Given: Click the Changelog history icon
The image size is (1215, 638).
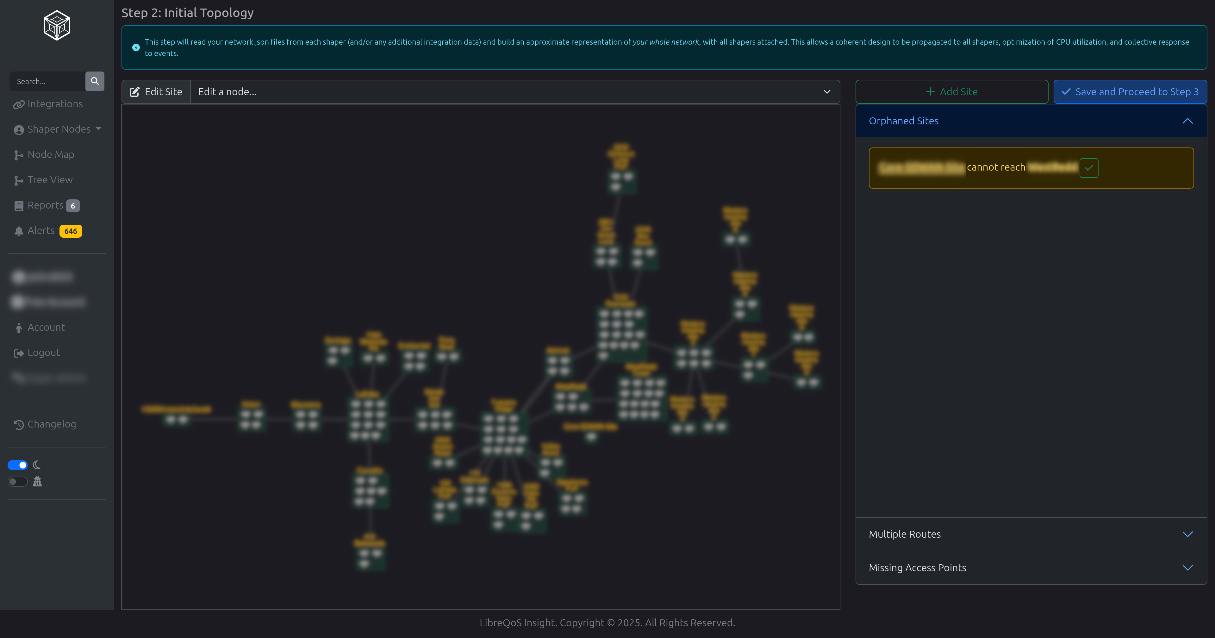Looking at the screenshot, I should coord(19,425).
